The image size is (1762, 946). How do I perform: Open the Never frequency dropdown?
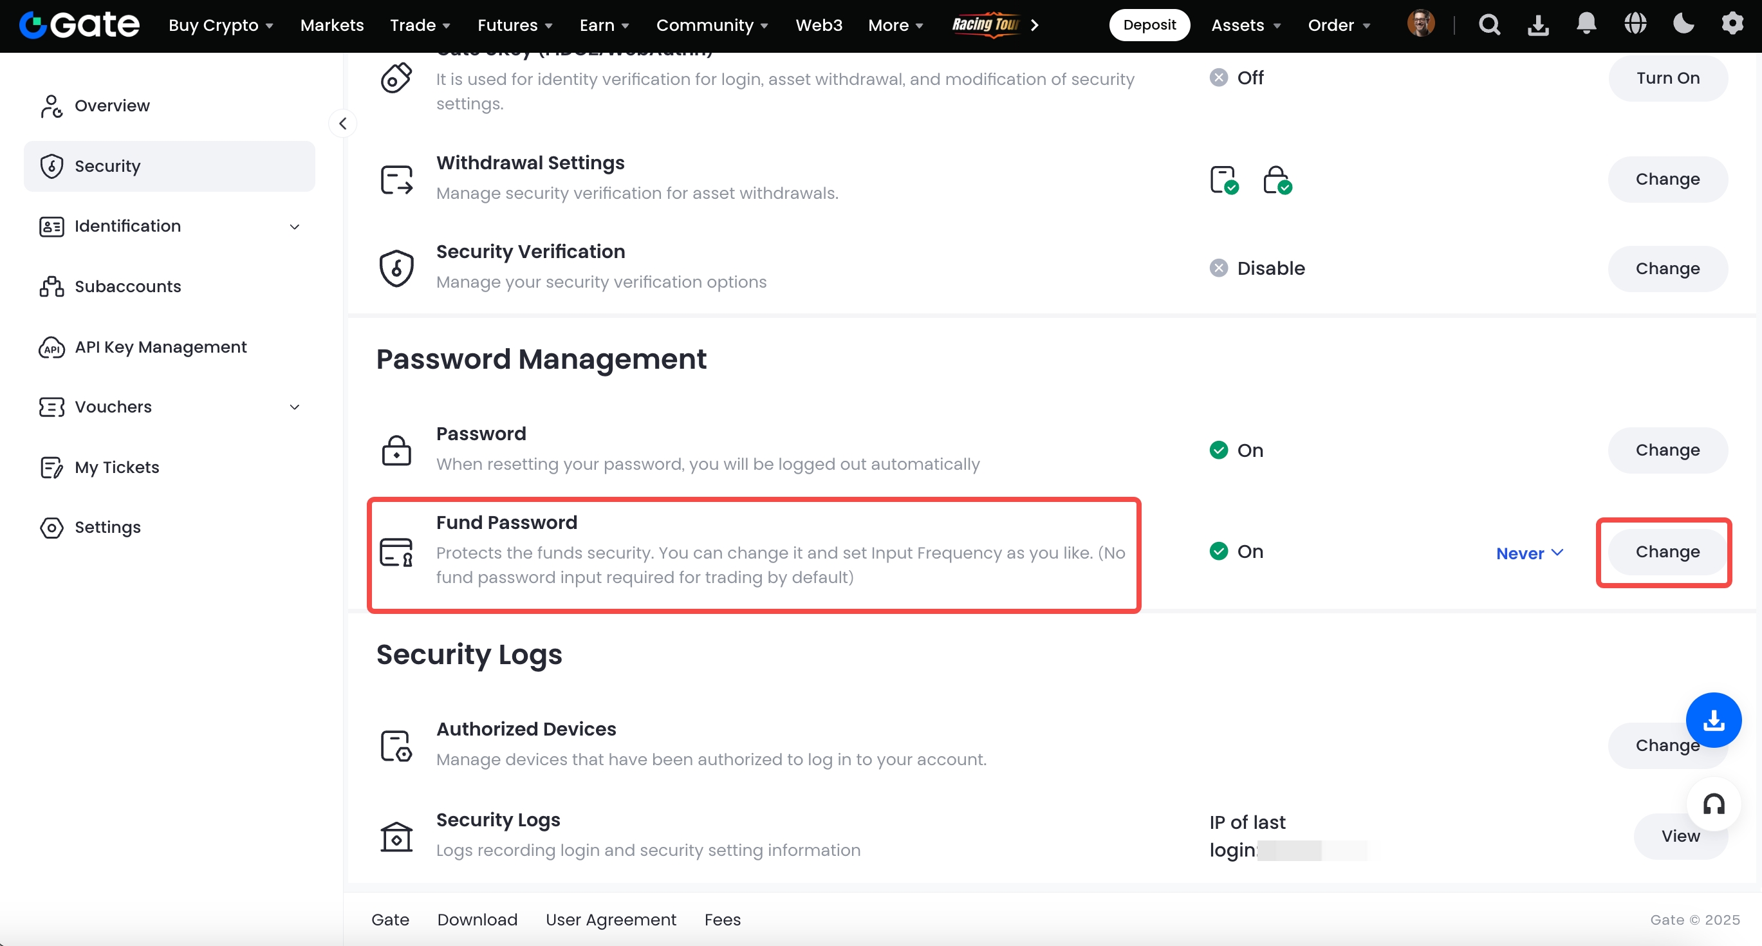[1529, 553]
